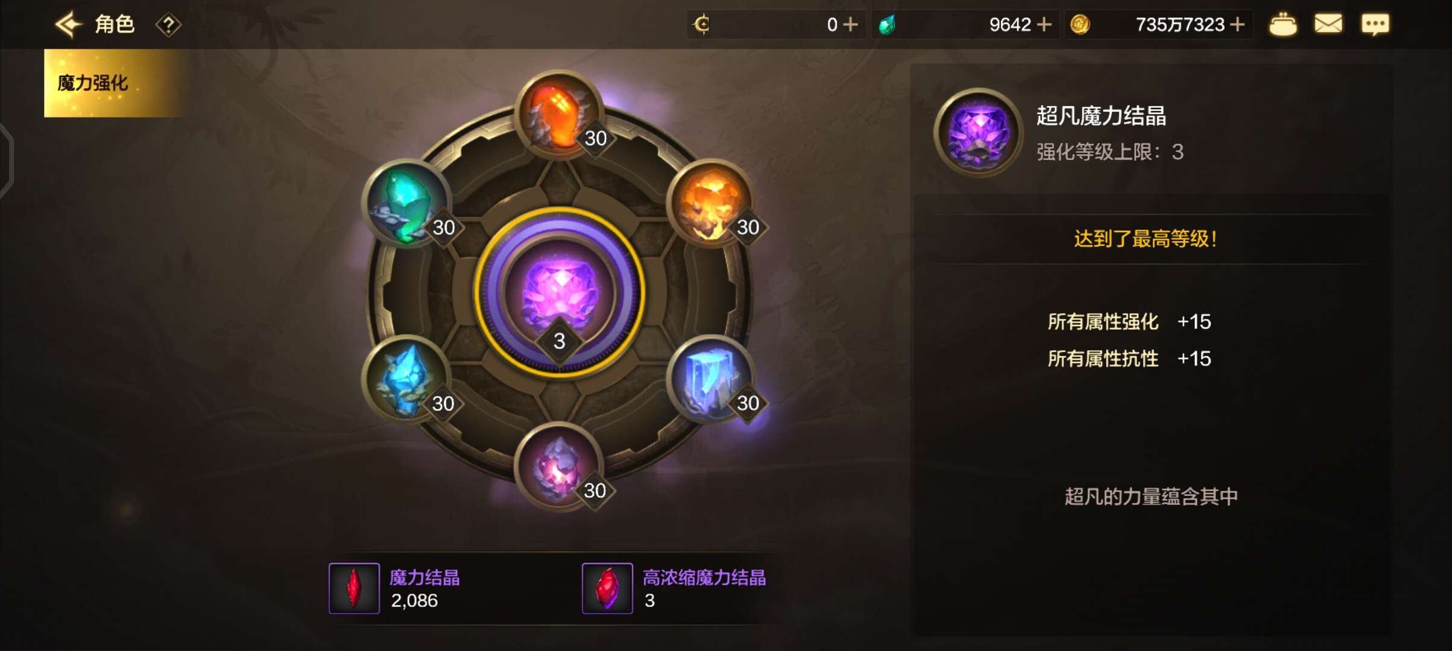Add more green gems with plus
1452x651 pixels.
tap(1044, 25)
